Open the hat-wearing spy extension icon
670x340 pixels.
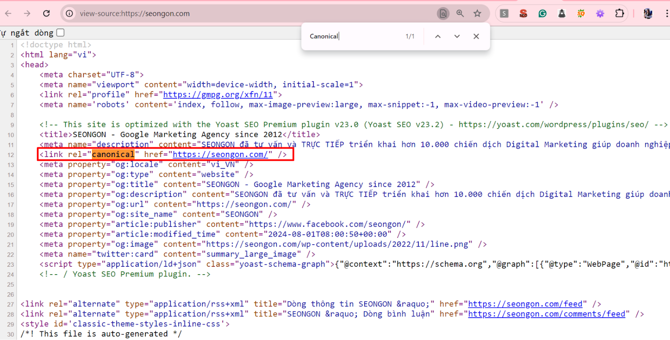pos(562,13)
